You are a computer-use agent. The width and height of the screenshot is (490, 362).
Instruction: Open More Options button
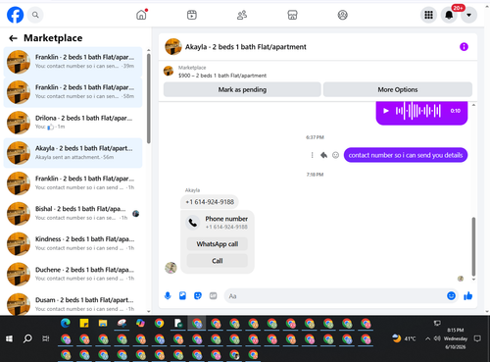coord(398,89)
